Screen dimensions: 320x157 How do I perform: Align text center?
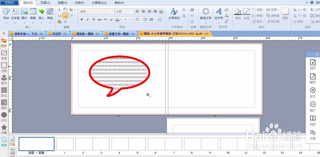pos(143,12)
